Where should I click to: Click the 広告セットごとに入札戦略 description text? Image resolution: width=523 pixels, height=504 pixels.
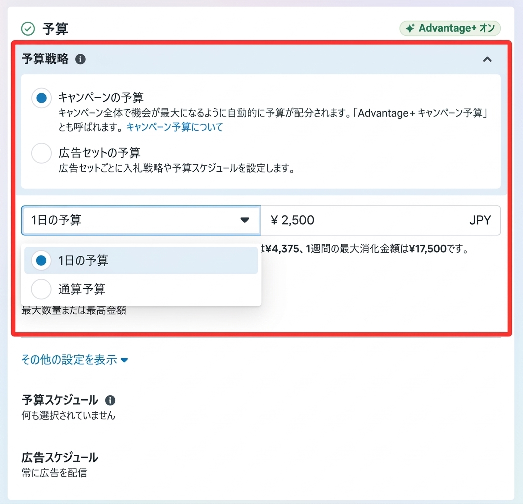coord(177,168)
